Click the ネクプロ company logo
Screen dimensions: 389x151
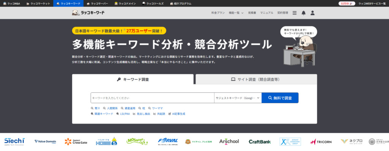(351, 141)
